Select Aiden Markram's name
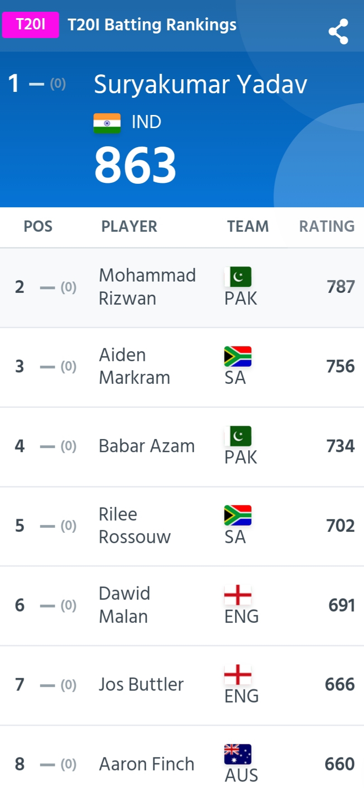This screenshot has height=804, width=364. pos(134,366)
